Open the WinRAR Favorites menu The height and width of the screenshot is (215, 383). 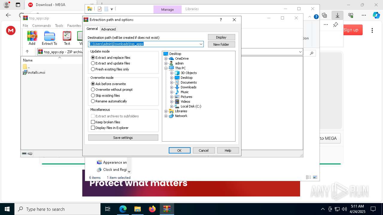click(74, 26)
